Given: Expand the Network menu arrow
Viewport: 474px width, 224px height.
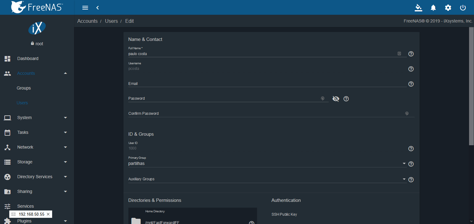Looking at the screenshot, I should [65, 147].
